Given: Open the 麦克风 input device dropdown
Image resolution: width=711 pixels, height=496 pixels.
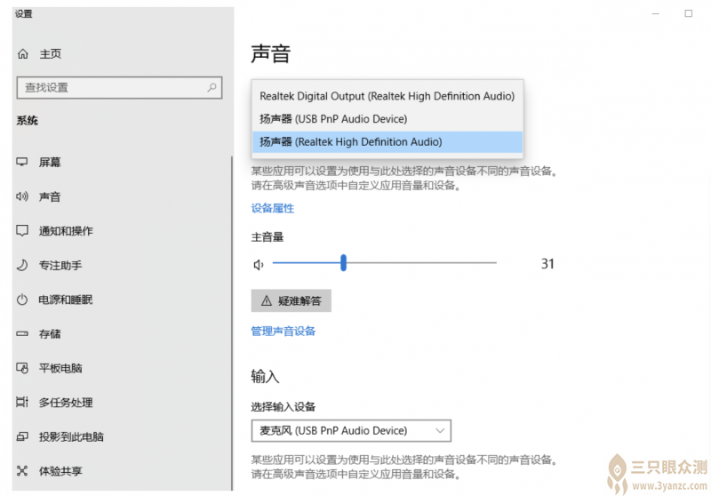Looking at the screenshot, I should (351, 431).
